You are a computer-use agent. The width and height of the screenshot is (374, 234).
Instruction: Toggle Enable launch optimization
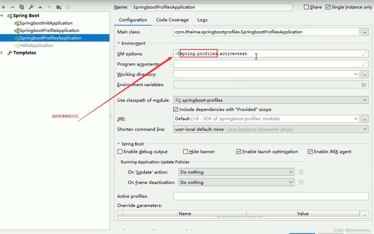[239, 152]
